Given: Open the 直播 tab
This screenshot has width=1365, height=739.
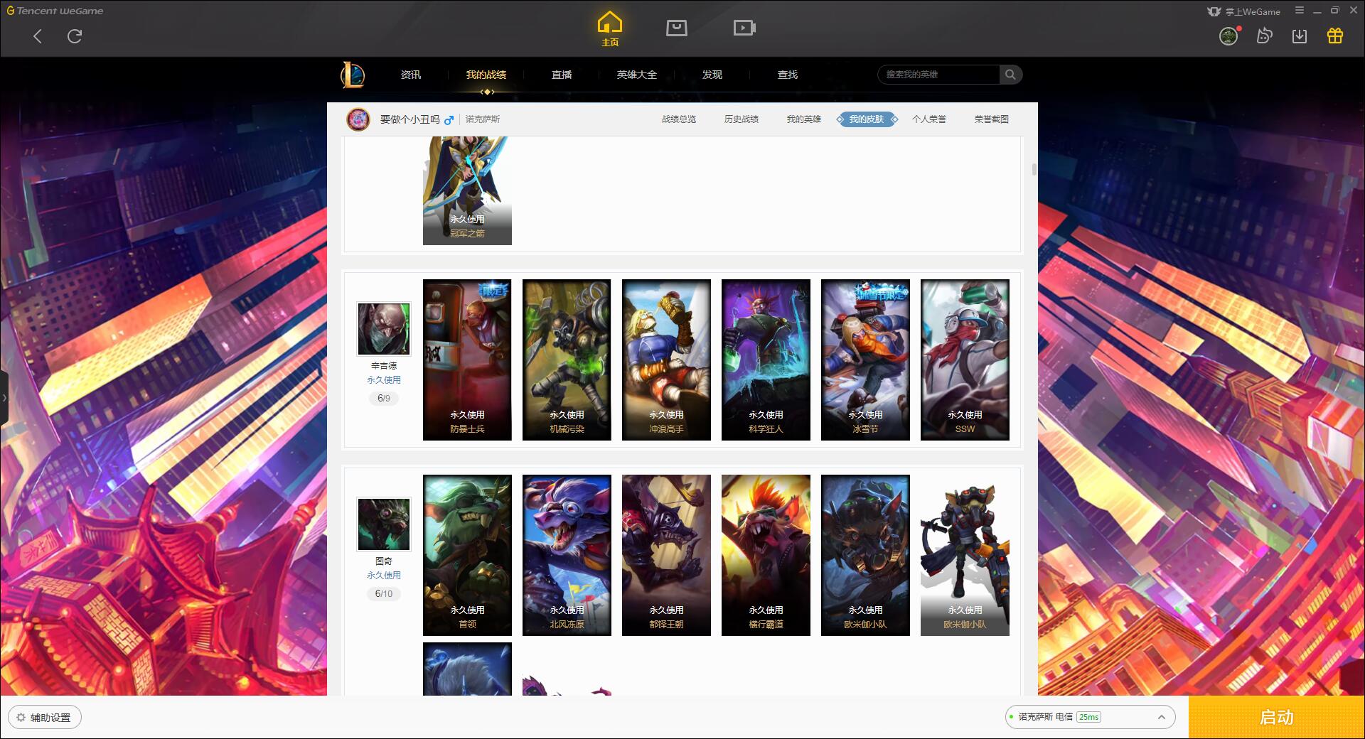Looking at the screenshot, I should click(562, 75).
